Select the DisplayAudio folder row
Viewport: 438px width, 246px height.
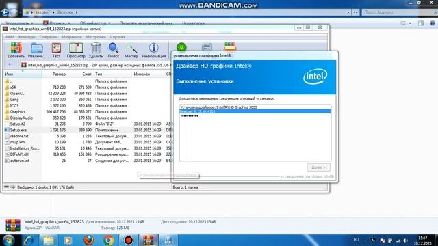[x=87, y=118]
